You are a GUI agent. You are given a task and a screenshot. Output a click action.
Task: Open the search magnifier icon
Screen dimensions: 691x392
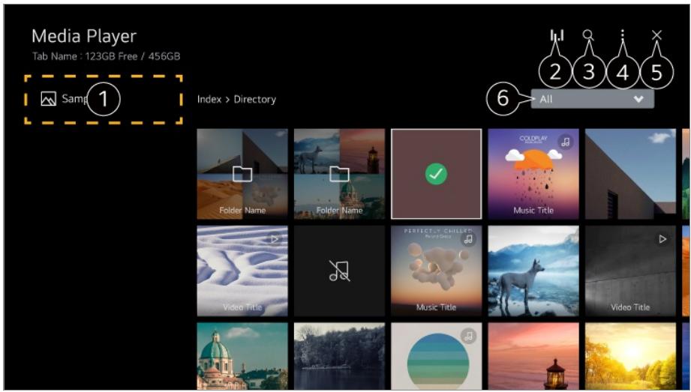(588, 35)
